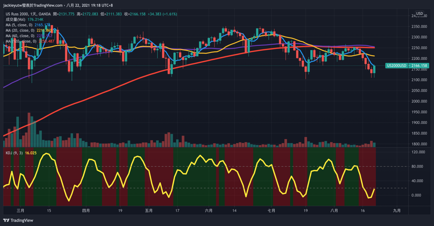The image size is (434, 226).
Task: Click the MA (5, close, 0) legend
Action: (x=19, y=25)
